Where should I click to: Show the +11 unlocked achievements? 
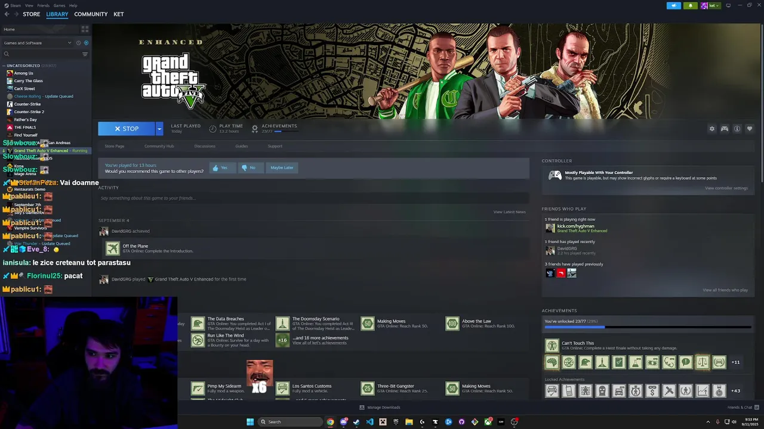[x=735, y=362]
